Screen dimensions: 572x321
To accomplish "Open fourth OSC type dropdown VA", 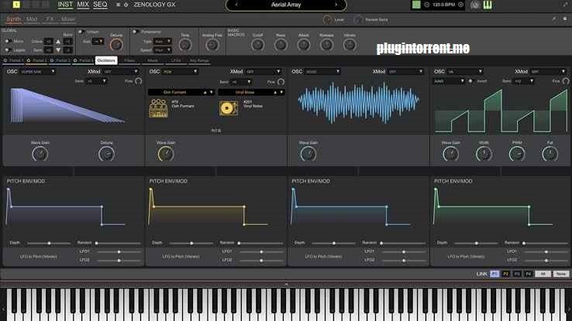I will point(465,72).
